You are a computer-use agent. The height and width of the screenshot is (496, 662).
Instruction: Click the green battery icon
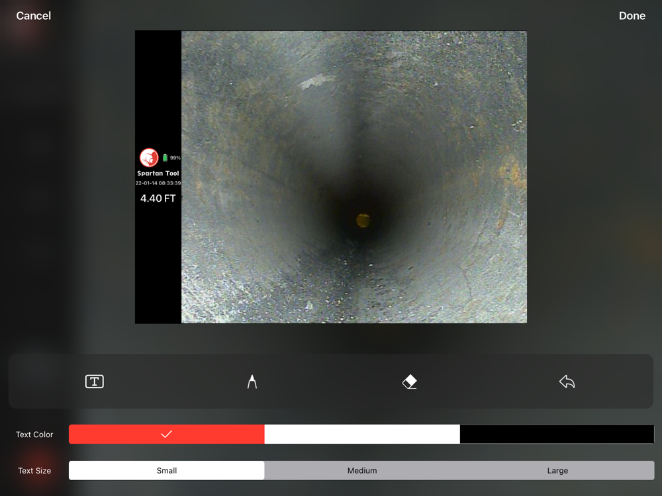(165, 158)
